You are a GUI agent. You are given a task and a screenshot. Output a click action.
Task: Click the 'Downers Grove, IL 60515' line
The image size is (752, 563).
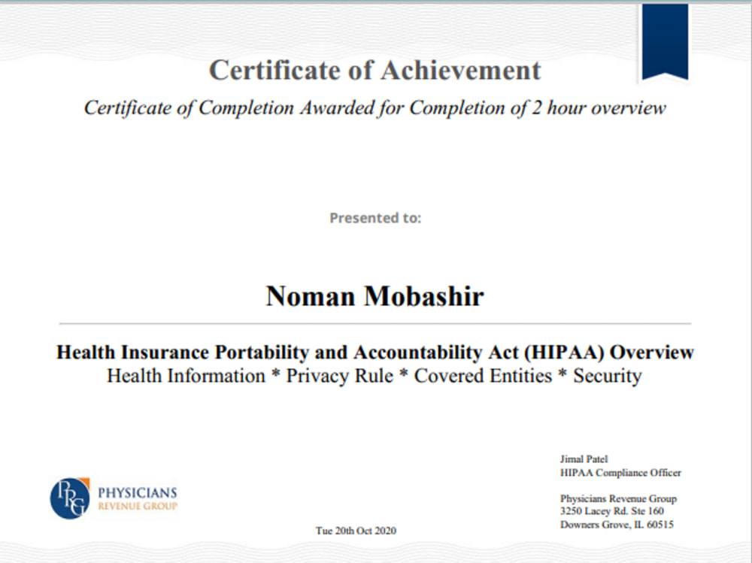coord(617,525)
